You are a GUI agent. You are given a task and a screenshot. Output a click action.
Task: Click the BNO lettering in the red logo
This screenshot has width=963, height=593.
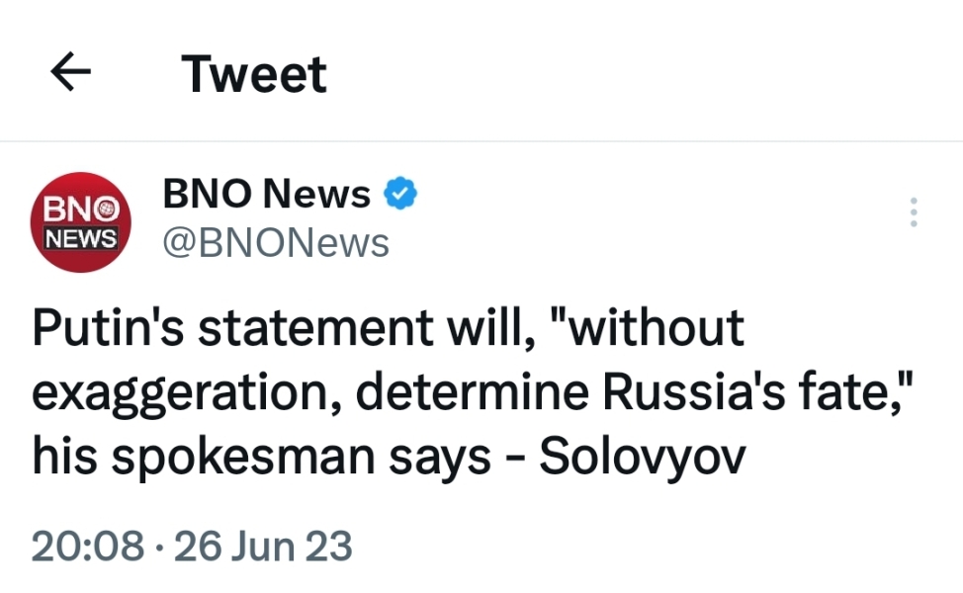[x=81, y=210]
